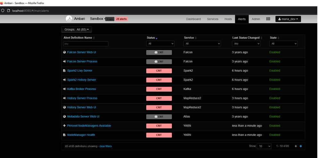
Task: Click the 0 ops badge
Action: coord(110,19)
